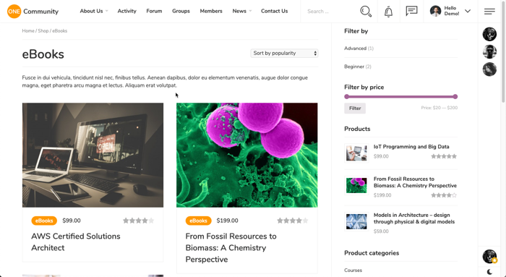The height and width of the screenshot is (277, 506).
Task: Click the Search input field
Action: tap(329, 12)
